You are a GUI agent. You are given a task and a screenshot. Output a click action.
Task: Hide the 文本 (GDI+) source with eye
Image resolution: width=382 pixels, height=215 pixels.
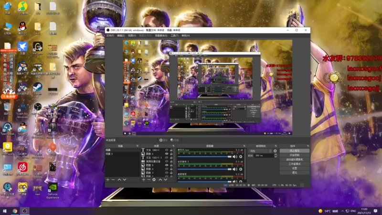pos(167,150)
